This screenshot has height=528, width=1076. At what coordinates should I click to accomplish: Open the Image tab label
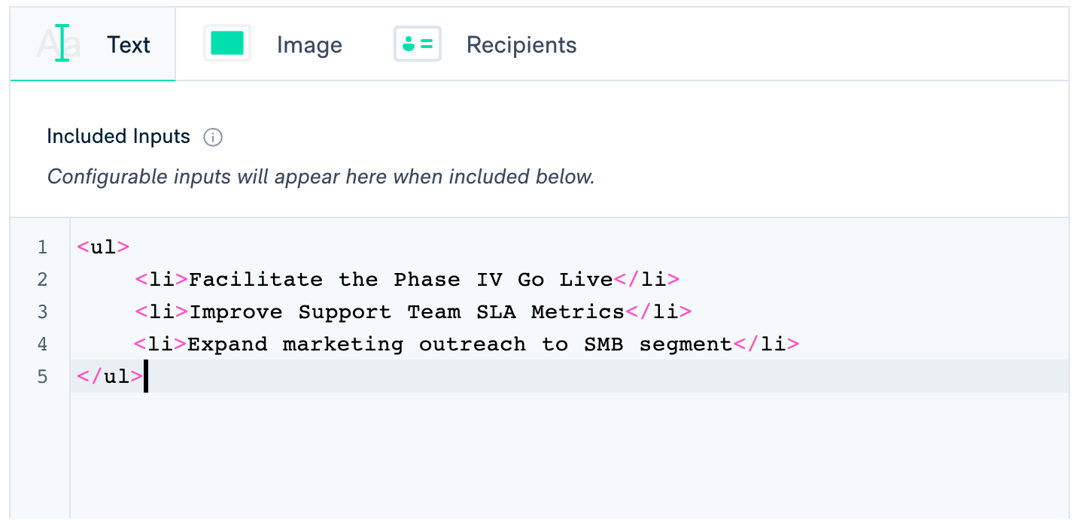(x=309, y=45)
